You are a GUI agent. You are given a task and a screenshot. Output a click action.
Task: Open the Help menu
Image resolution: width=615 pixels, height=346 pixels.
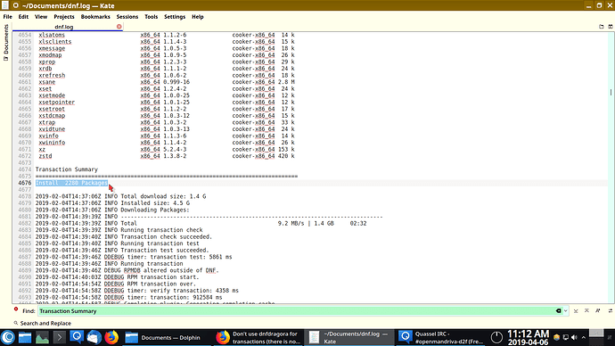pyautogui.click(x=197, y=17)
